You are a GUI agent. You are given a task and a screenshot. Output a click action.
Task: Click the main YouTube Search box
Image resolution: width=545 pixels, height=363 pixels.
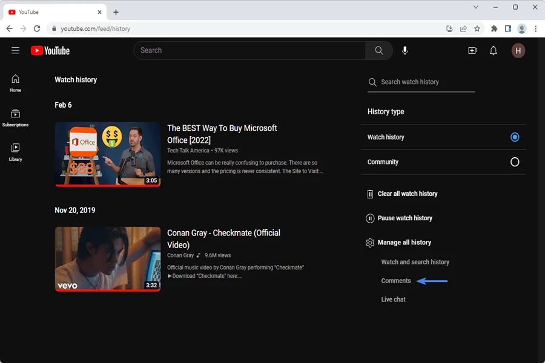249,51
